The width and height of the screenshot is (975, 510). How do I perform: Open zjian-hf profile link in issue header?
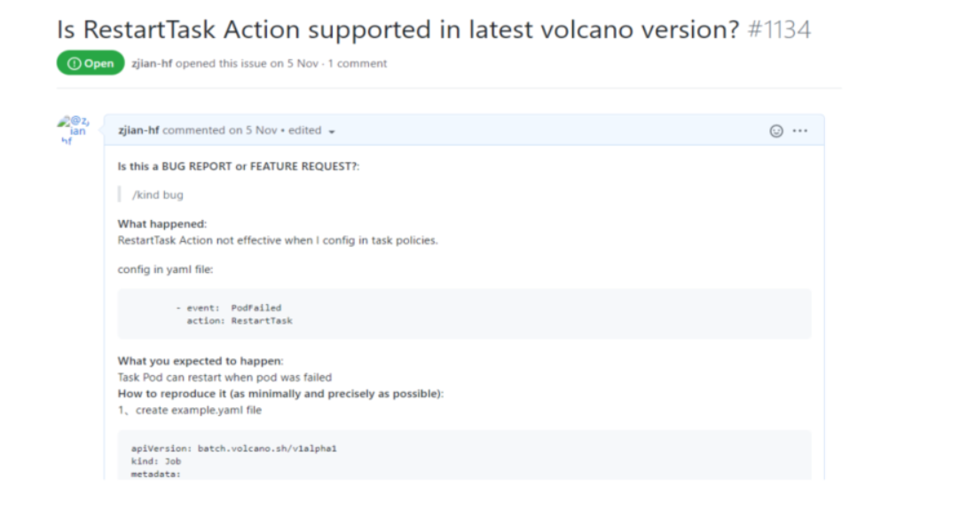[x=152, y=64]
